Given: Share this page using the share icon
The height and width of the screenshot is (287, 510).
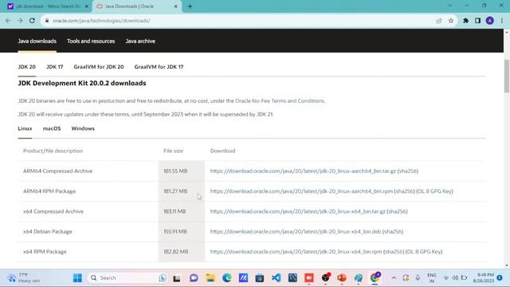Looking at the screenshot, I should click(439, 21).
